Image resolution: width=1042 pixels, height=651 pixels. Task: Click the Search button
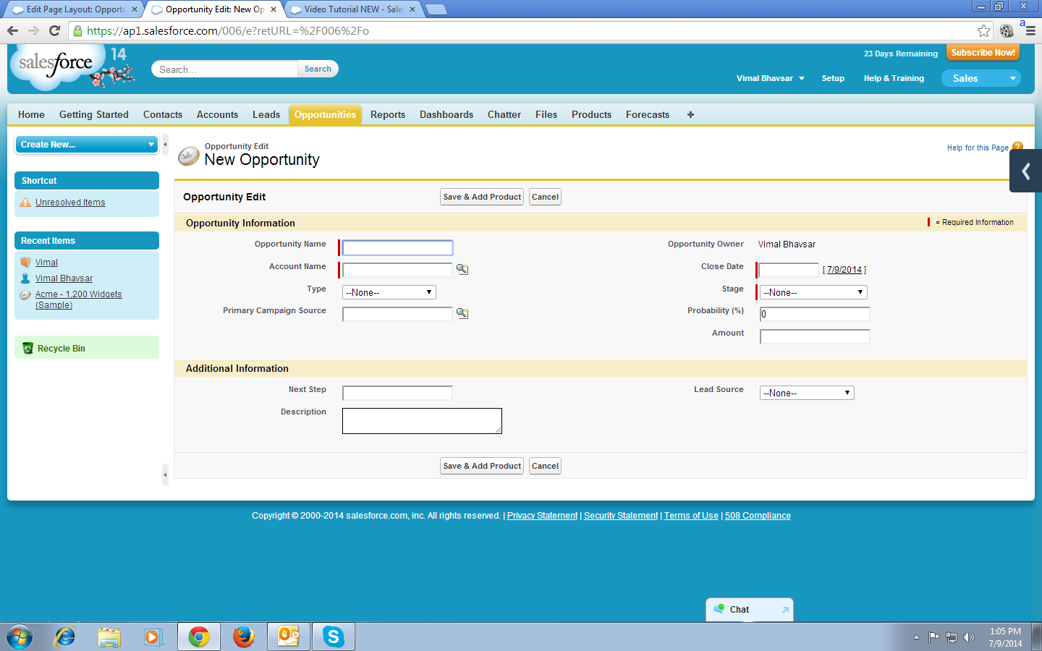318,69
